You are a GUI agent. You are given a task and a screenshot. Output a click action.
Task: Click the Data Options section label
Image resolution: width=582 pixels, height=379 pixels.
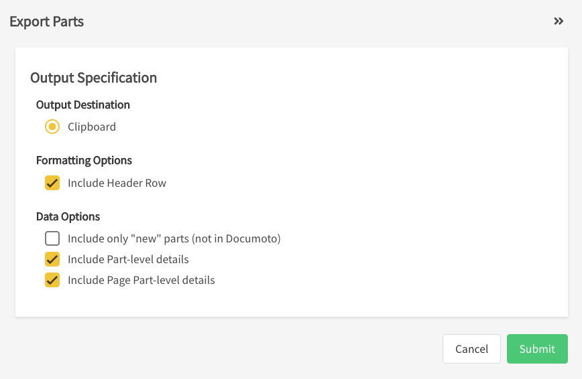pyautogui.click(x=68, y=216)
